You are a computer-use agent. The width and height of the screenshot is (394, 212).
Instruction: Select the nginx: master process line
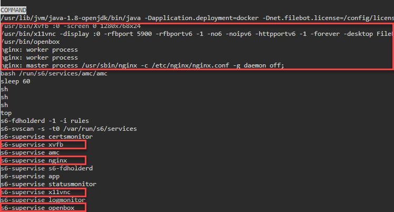point(142,65)
